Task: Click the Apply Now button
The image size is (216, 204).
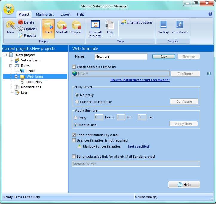Action: [183, 124]
